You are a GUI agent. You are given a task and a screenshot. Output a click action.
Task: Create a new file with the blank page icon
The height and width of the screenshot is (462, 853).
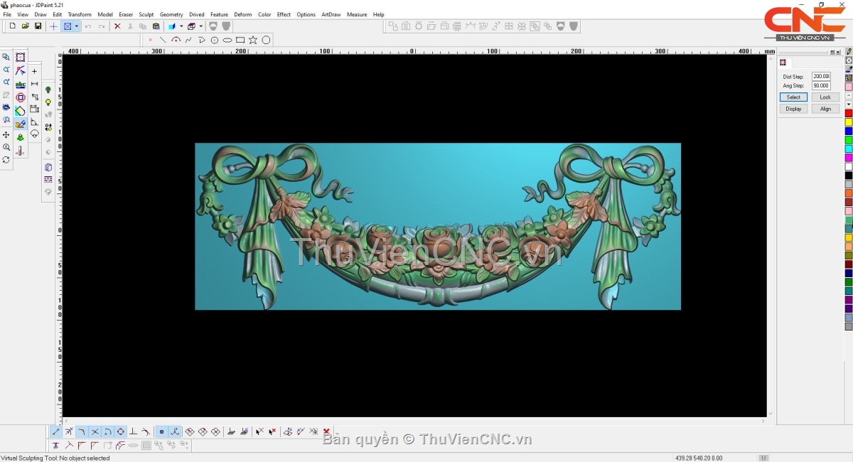[12, 26]
